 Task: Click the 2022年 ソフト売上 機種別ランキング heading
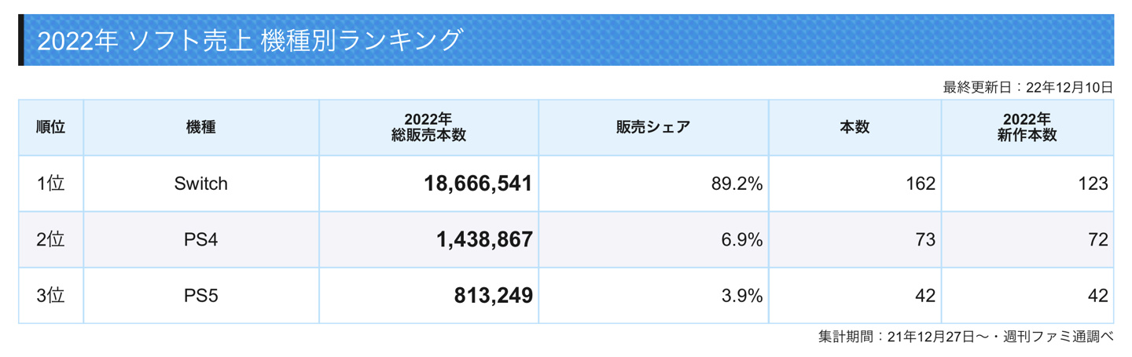pyautogui.click(x=250, y=40)
